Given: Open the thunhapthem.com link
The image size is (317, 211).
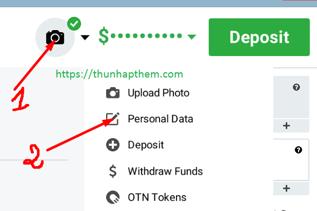Looking at the screenshot, I should [119, 74].
